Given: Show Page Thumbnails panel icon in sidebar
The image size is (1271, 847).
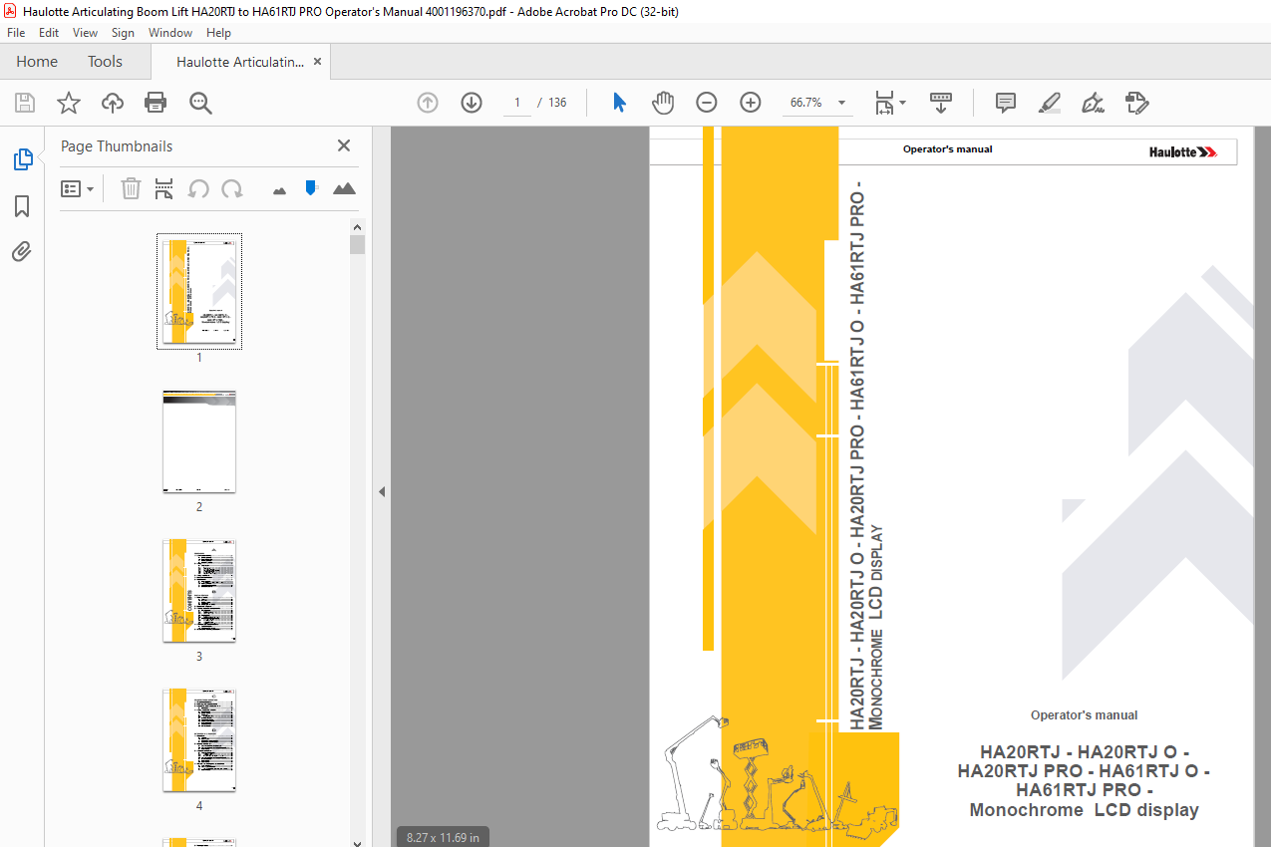Looking at the screenshot, I should (x=22, y=158).
